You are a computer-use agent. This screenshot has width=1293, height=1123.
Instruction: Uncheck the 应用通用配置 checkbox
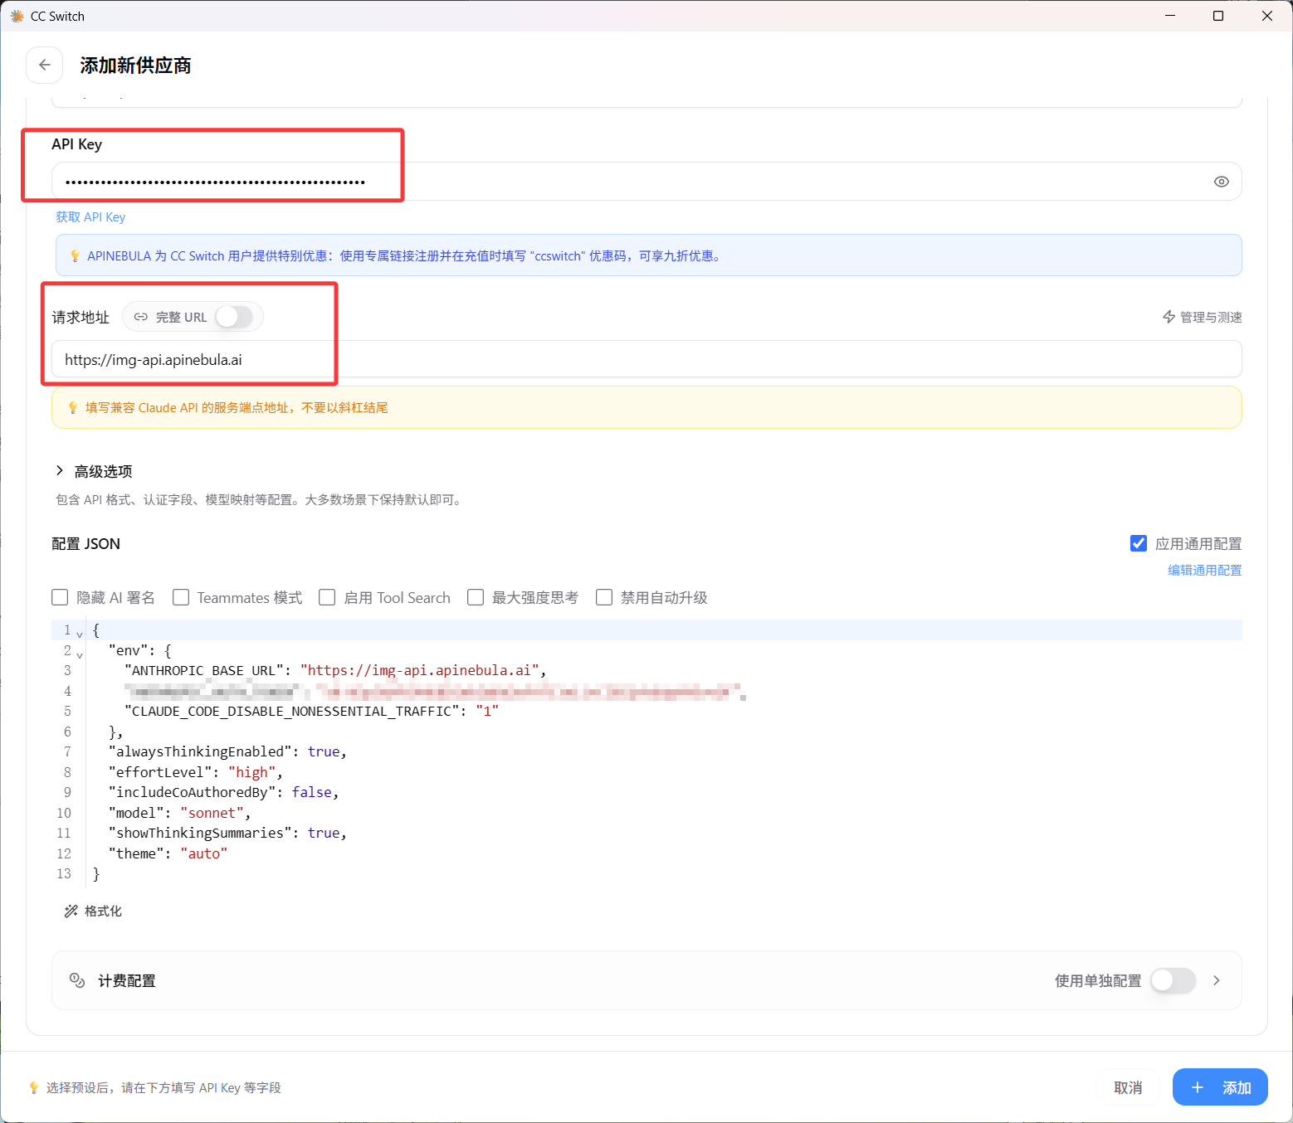(1139, 543)
